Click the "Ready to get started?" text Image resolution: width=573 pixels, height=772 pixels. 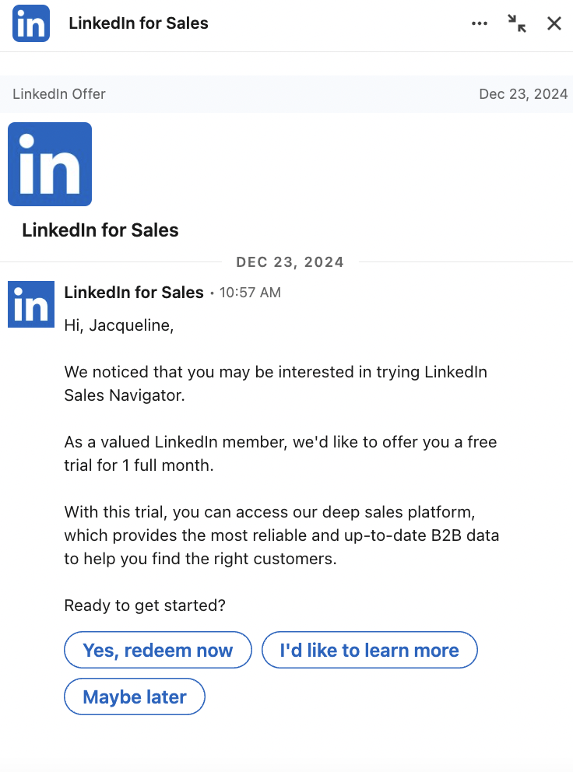(145, 605)
